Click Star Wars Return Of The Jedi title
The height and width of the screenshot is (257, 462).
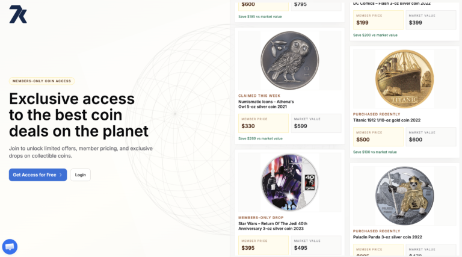click(272, 226)
